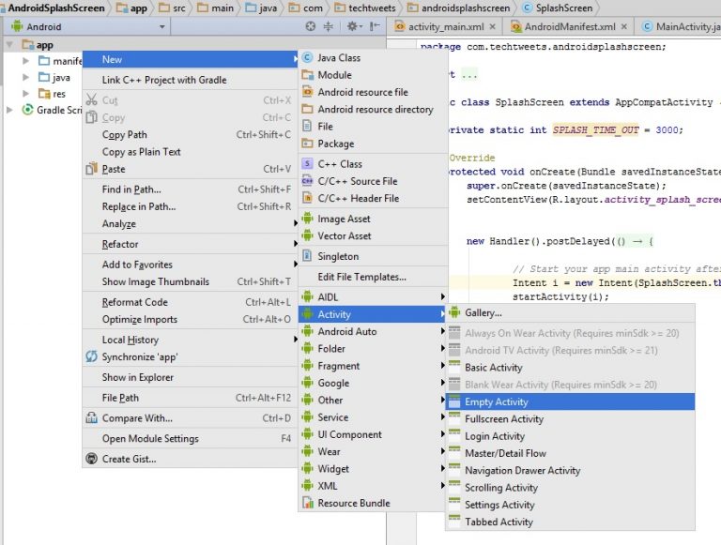Select Open Module Settings menu entry
Image resolution: width=721 pixels, height=545 pixels.
tap(150, 438)
